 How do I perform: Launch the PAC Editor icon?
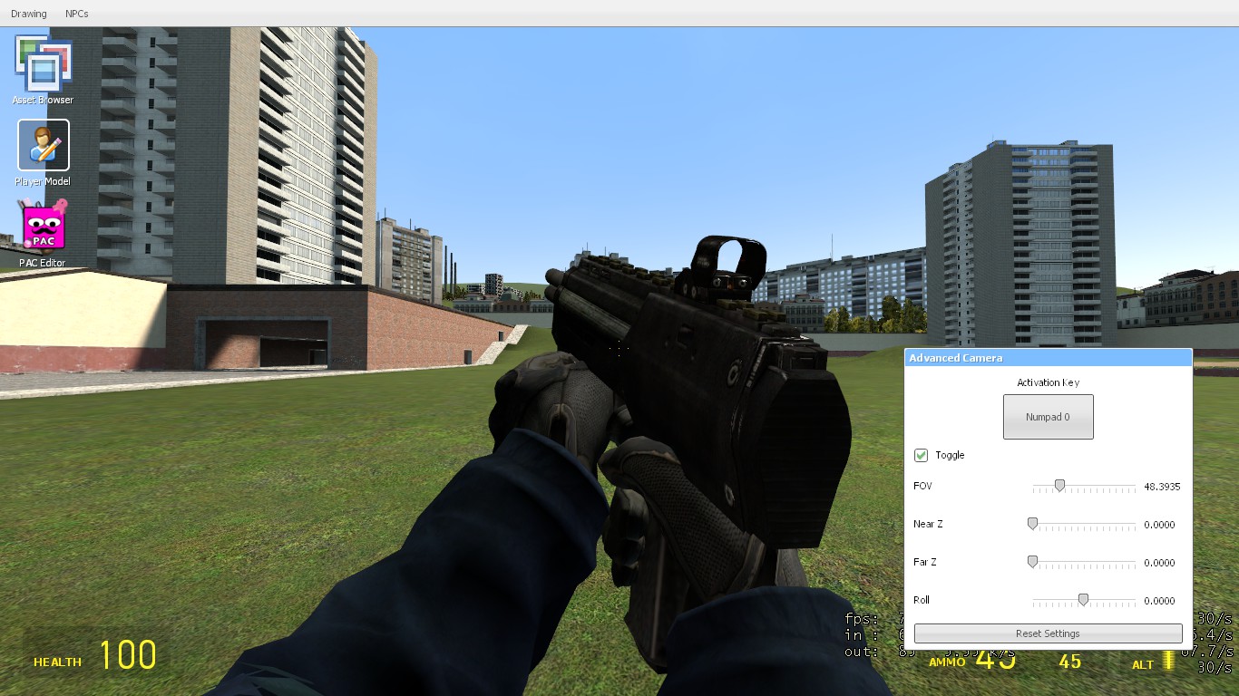[x=43, y=233]
